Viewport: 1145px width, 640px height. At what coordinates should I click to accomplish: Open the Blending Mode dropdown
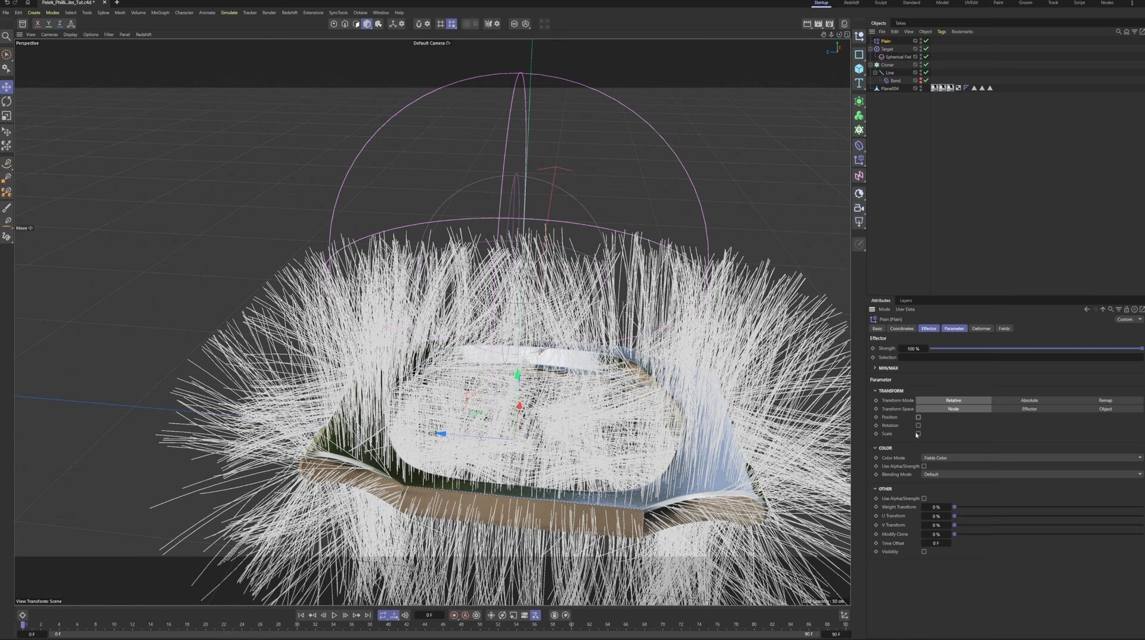[x=1032, y=474]
